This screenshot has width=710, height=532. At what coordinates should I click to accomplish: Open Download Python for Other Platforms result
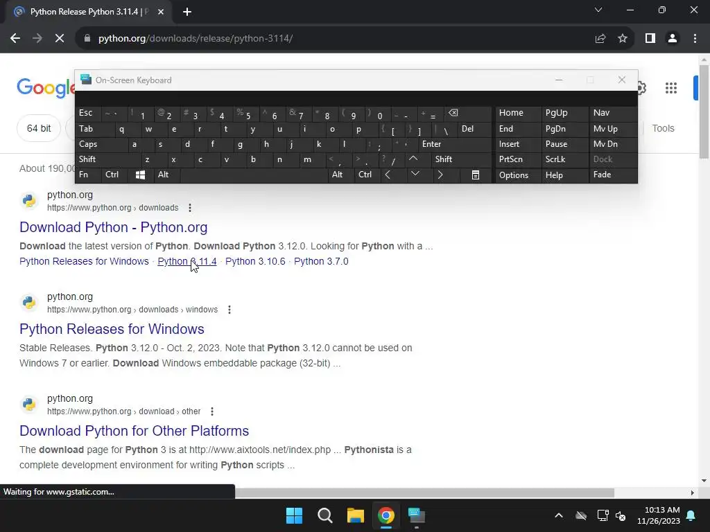coord(134,431)
